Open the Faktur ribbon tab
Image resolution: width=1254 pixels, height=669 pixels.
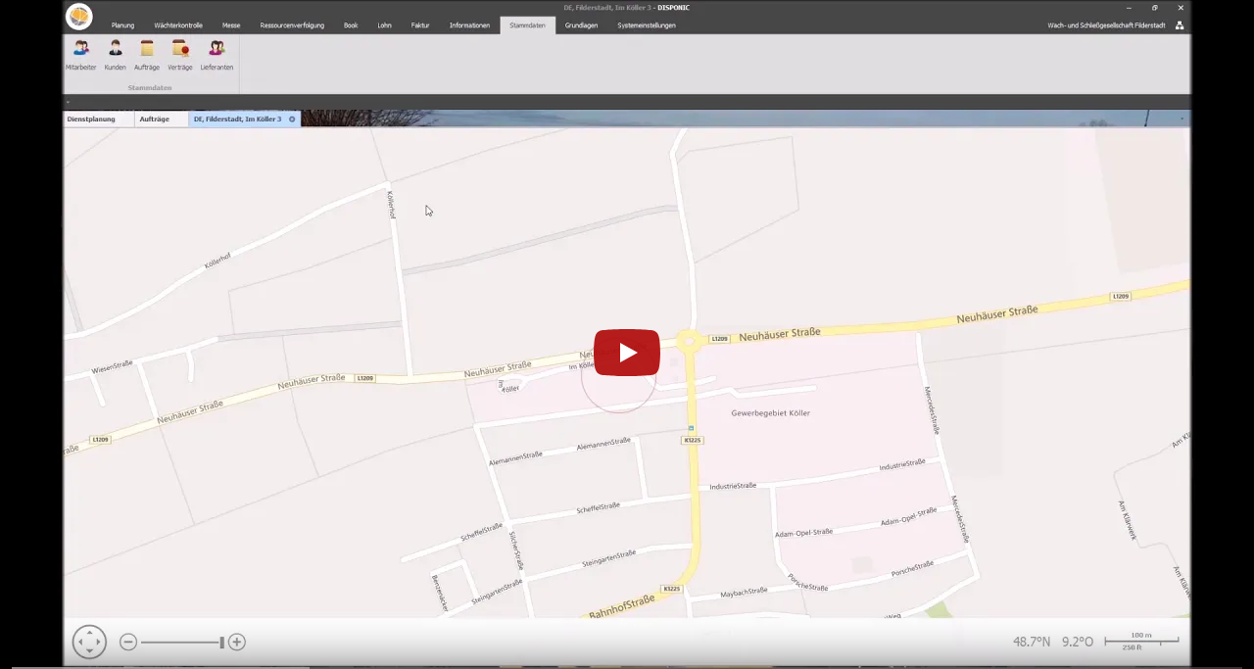(x=420, y=25)
